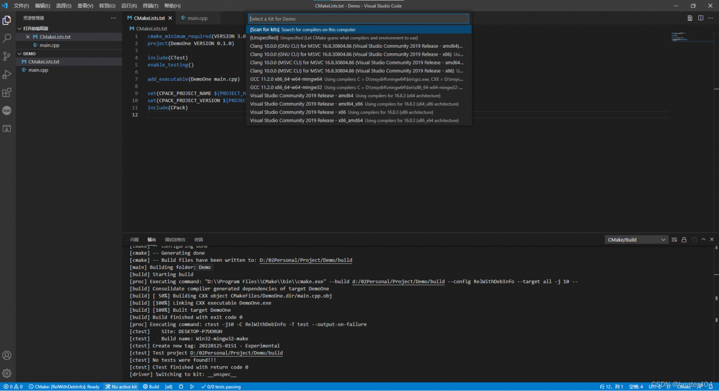Switch to the 调试控制台 panel tab

175,240
